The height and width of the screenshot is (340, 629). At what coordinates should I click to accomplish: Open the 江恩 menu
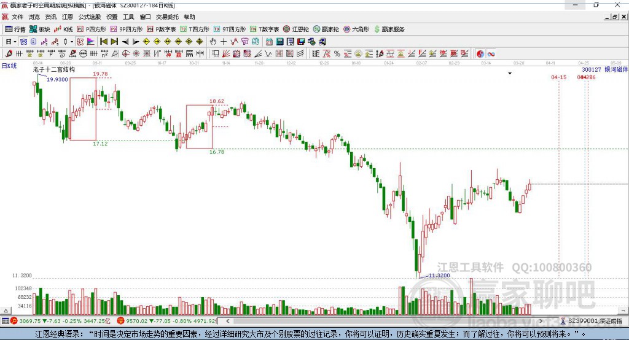[x=68, y=17]
